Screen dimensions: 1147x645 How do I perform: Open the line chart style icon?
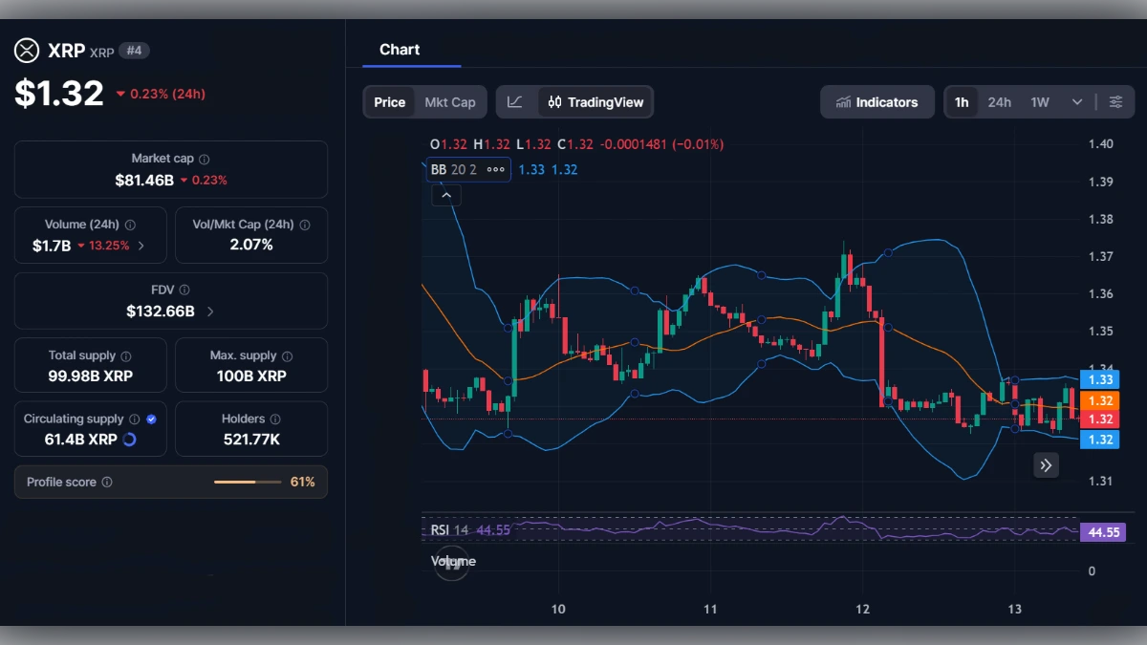(x=516, y=101)
